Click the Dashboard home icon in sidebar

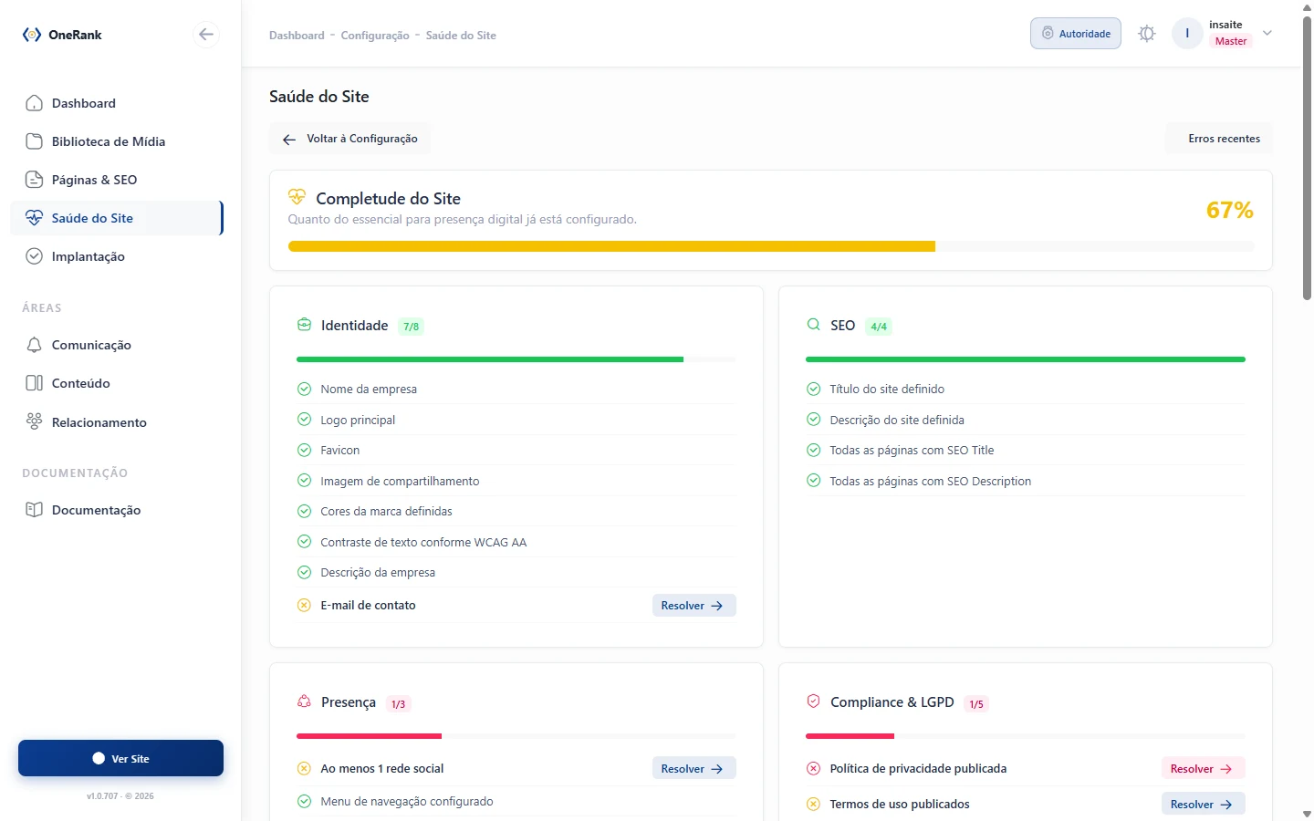tap(34, 103)
